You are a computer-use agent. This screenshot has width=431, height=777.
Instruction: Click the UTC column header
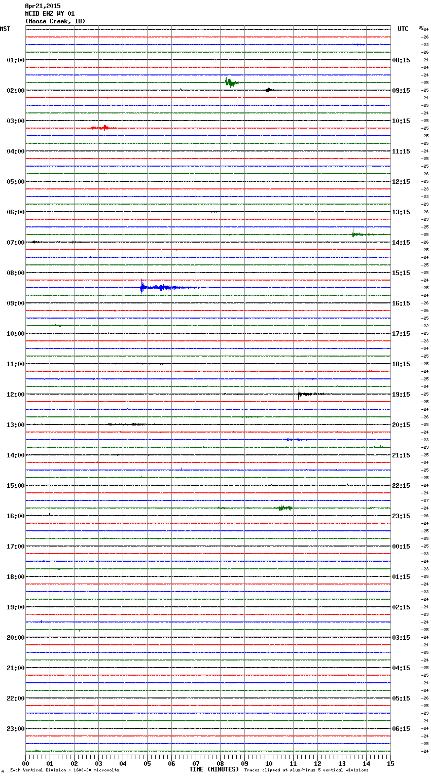[403, 29]
